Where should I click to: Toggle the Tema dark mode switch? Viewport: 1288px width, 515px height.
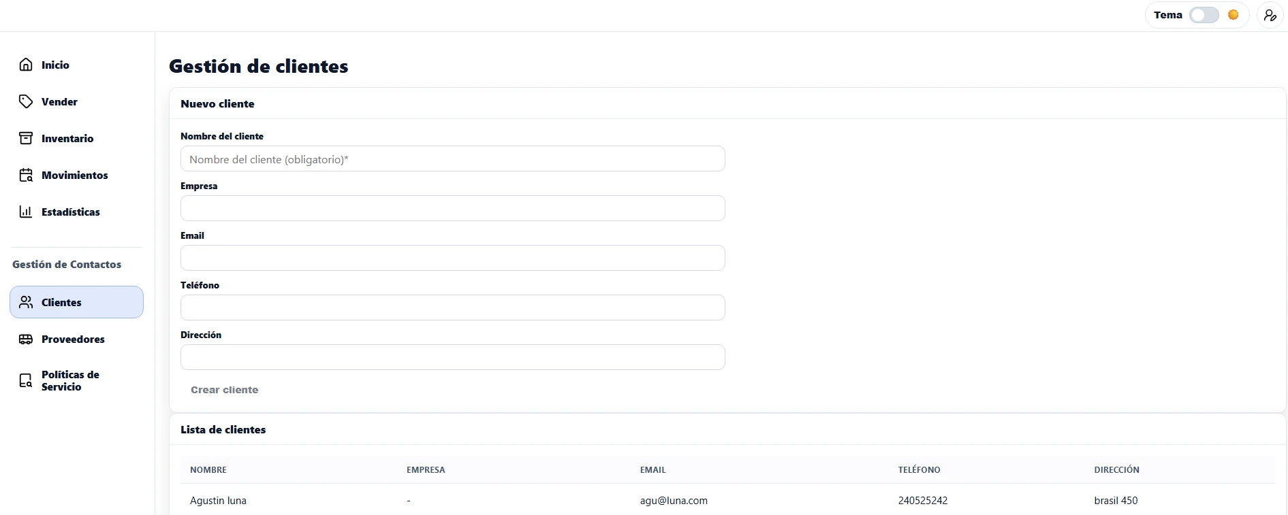point(1204,15)
